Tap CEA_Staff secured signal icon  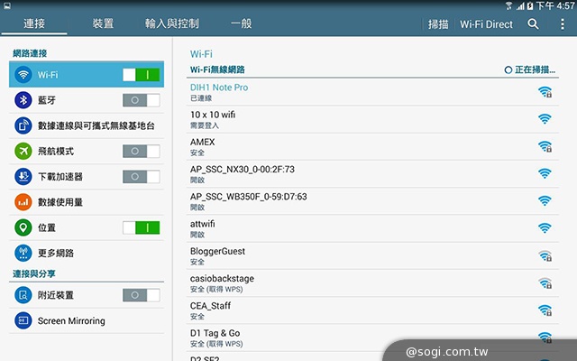click(545, 310)
